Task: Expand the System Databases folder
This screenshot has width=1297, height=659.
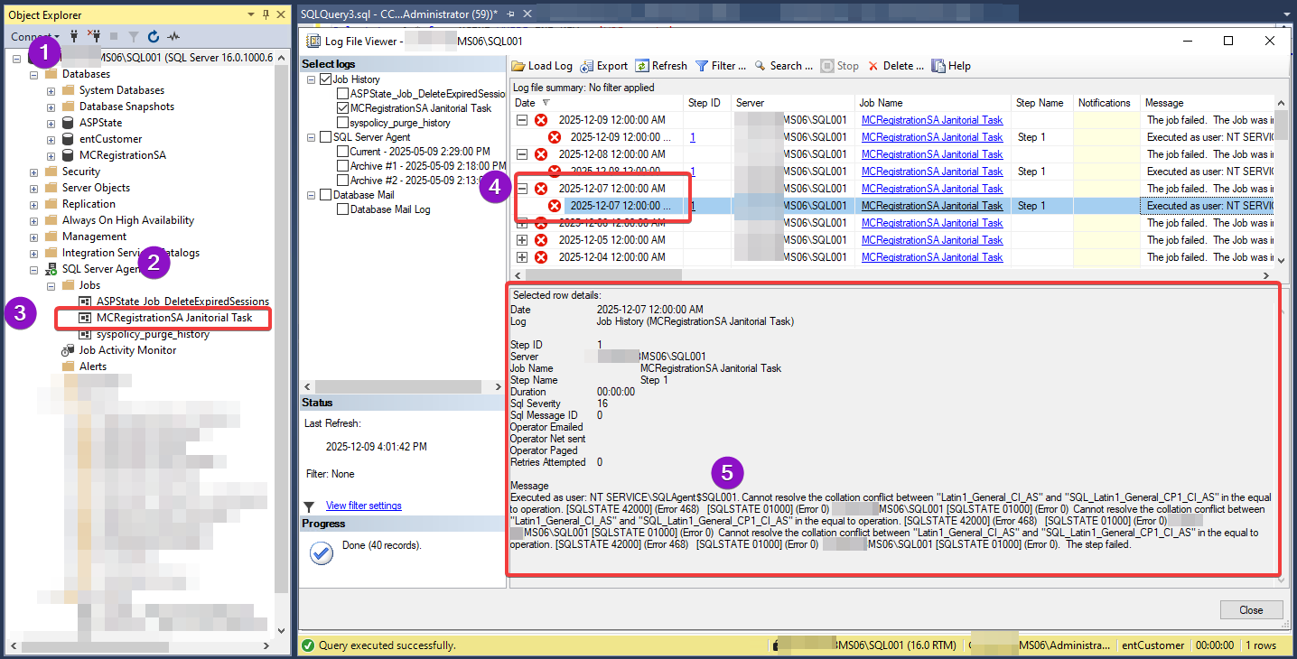Action: (51, 90)
